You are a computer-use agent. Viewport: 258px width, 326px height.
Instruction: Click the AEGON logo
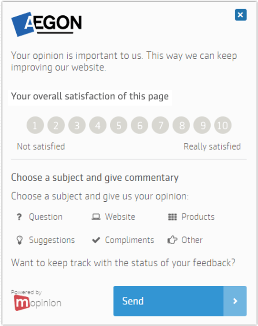click(46, 24)
